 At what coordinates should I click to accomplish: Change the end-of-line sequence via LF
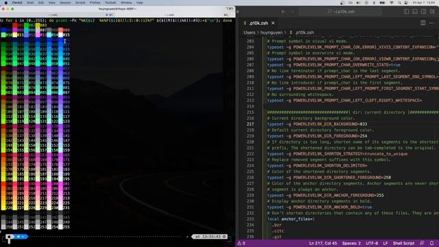click(x=385, y=244)
